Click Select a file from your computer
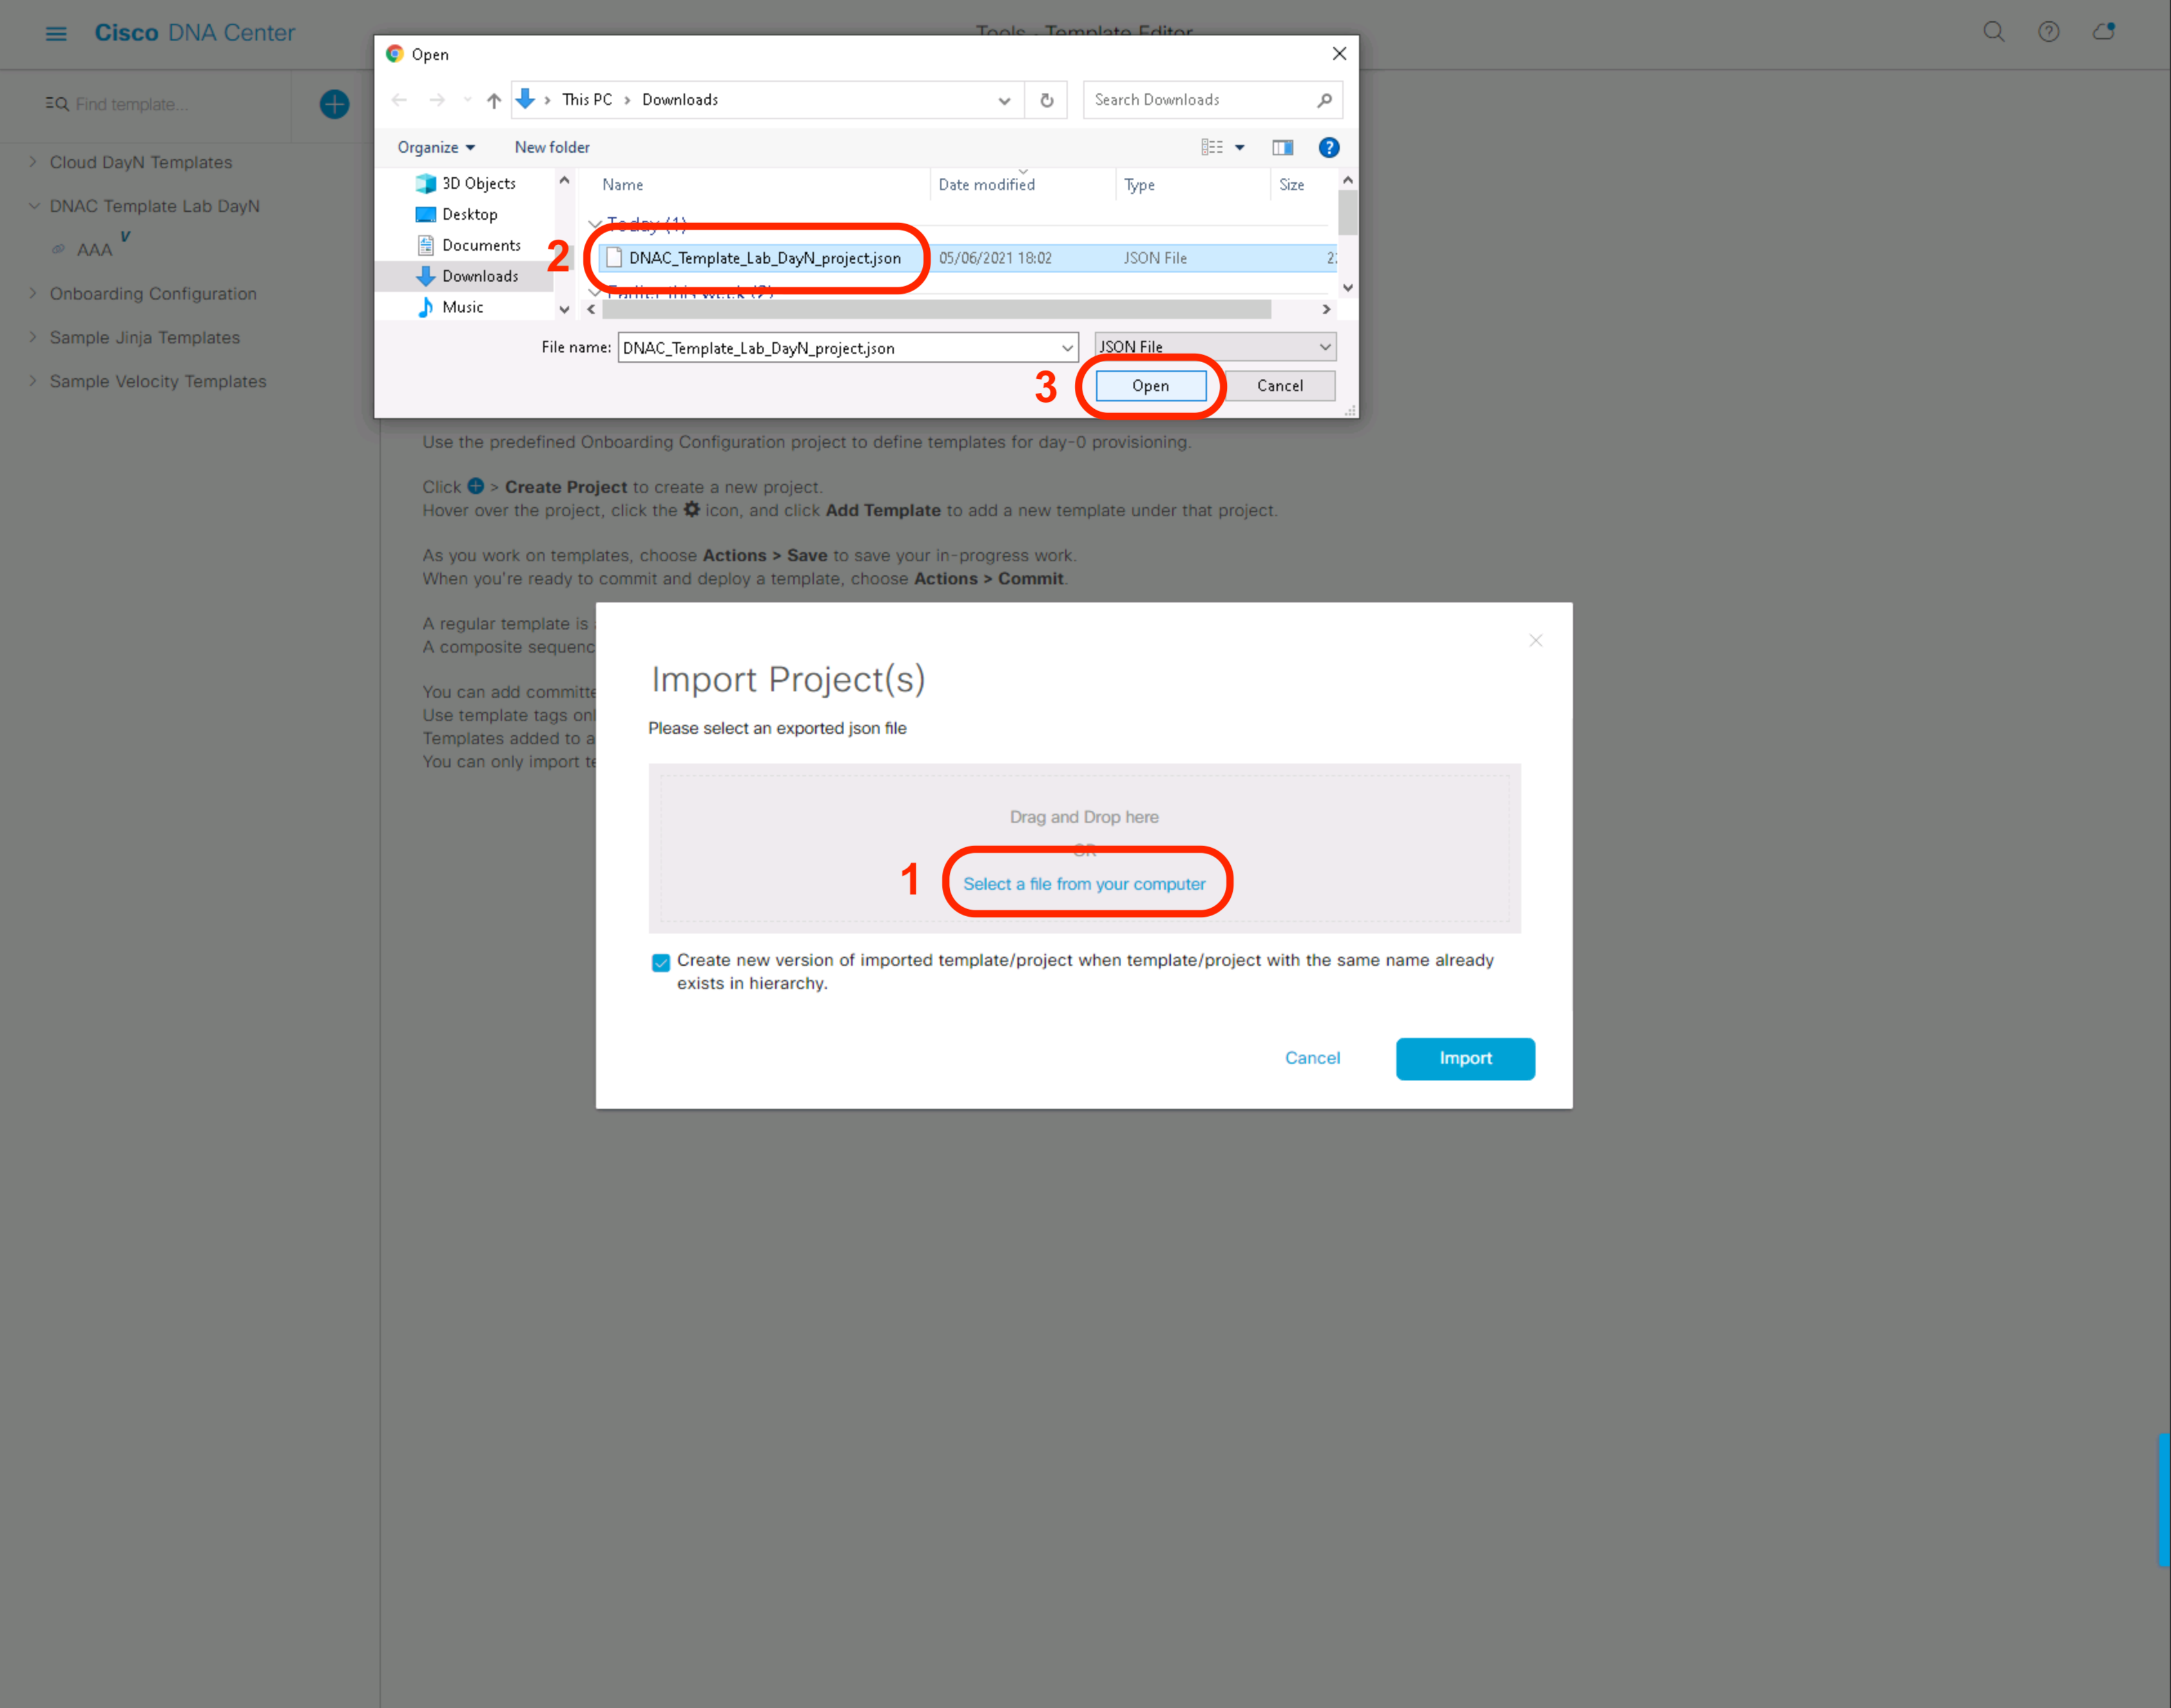The height and width of the screenshot is (1708, 2171). click(1084, 884)
